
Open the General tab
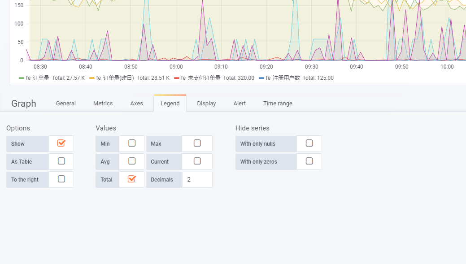click(65, 104)
